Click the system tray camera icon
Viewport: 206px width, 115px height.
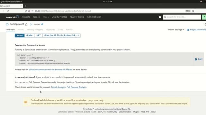201,2
